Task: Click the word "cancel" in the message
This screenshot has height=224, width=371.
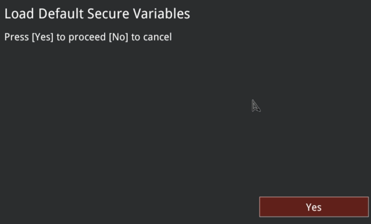Action: tap(157, 37)
